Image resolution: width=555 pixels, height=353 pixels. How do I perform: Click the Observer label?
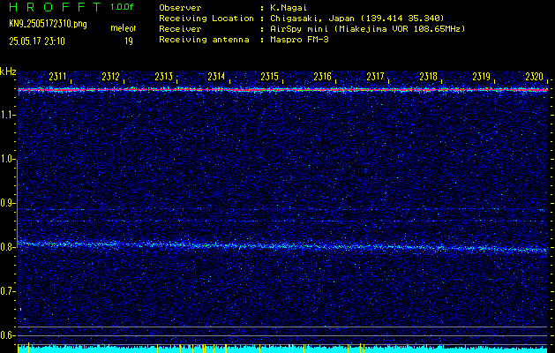180,8
